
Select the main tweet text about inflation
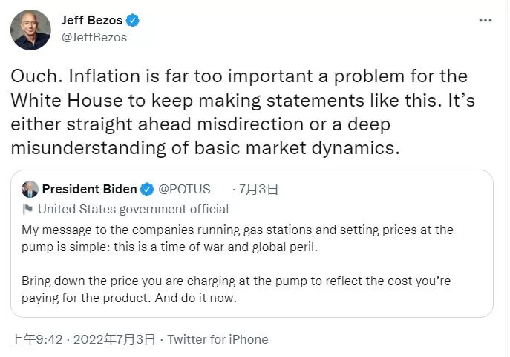click(x=243, y=112)
